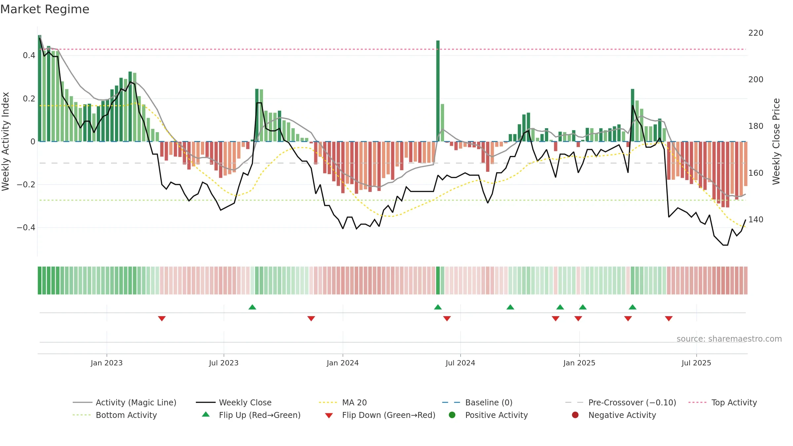The image size is (793, 446).
Task: Click the Bottom Activity legend entry
Action: 115,415
